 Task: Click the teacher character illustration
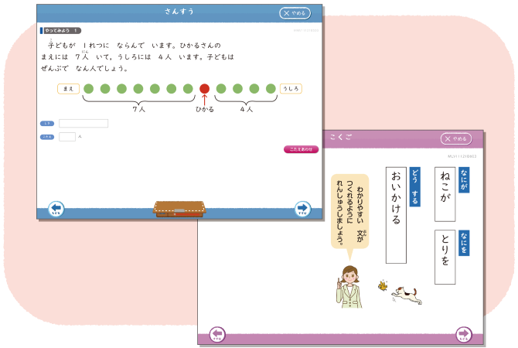pyautogui.click(x=349, y=287)
